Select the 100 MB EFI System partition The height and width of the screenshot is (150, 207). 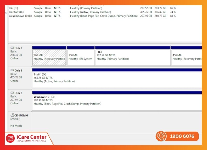(80, 57)
